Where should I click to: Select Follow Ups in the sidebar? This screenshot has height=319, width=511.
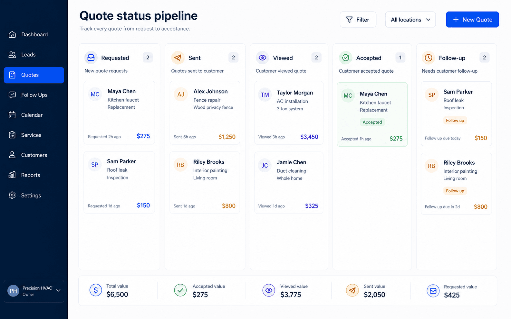[34, 95]
